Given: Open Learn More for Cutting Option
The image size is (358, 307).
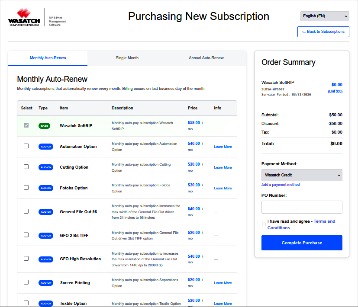Looking at the screenshot, I should click(x=223, y=168).
